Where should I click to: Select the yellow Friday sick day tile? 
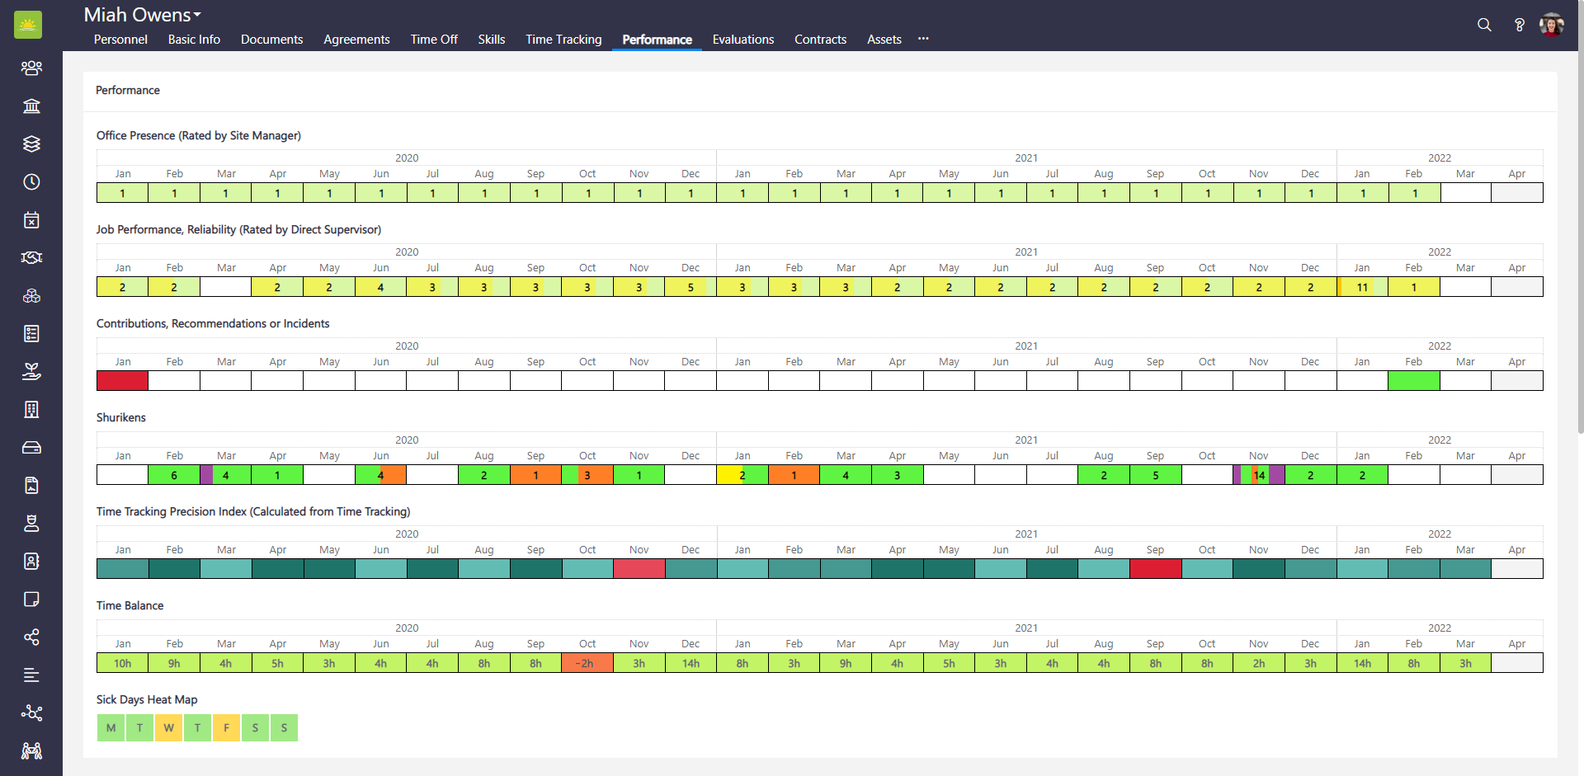point(226,727)
